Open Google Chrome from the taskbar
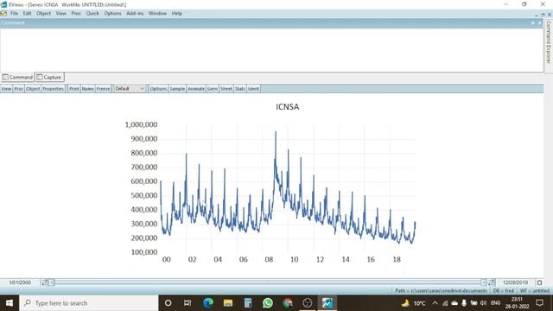Screen dimensions: 553x311 (288, 303)
